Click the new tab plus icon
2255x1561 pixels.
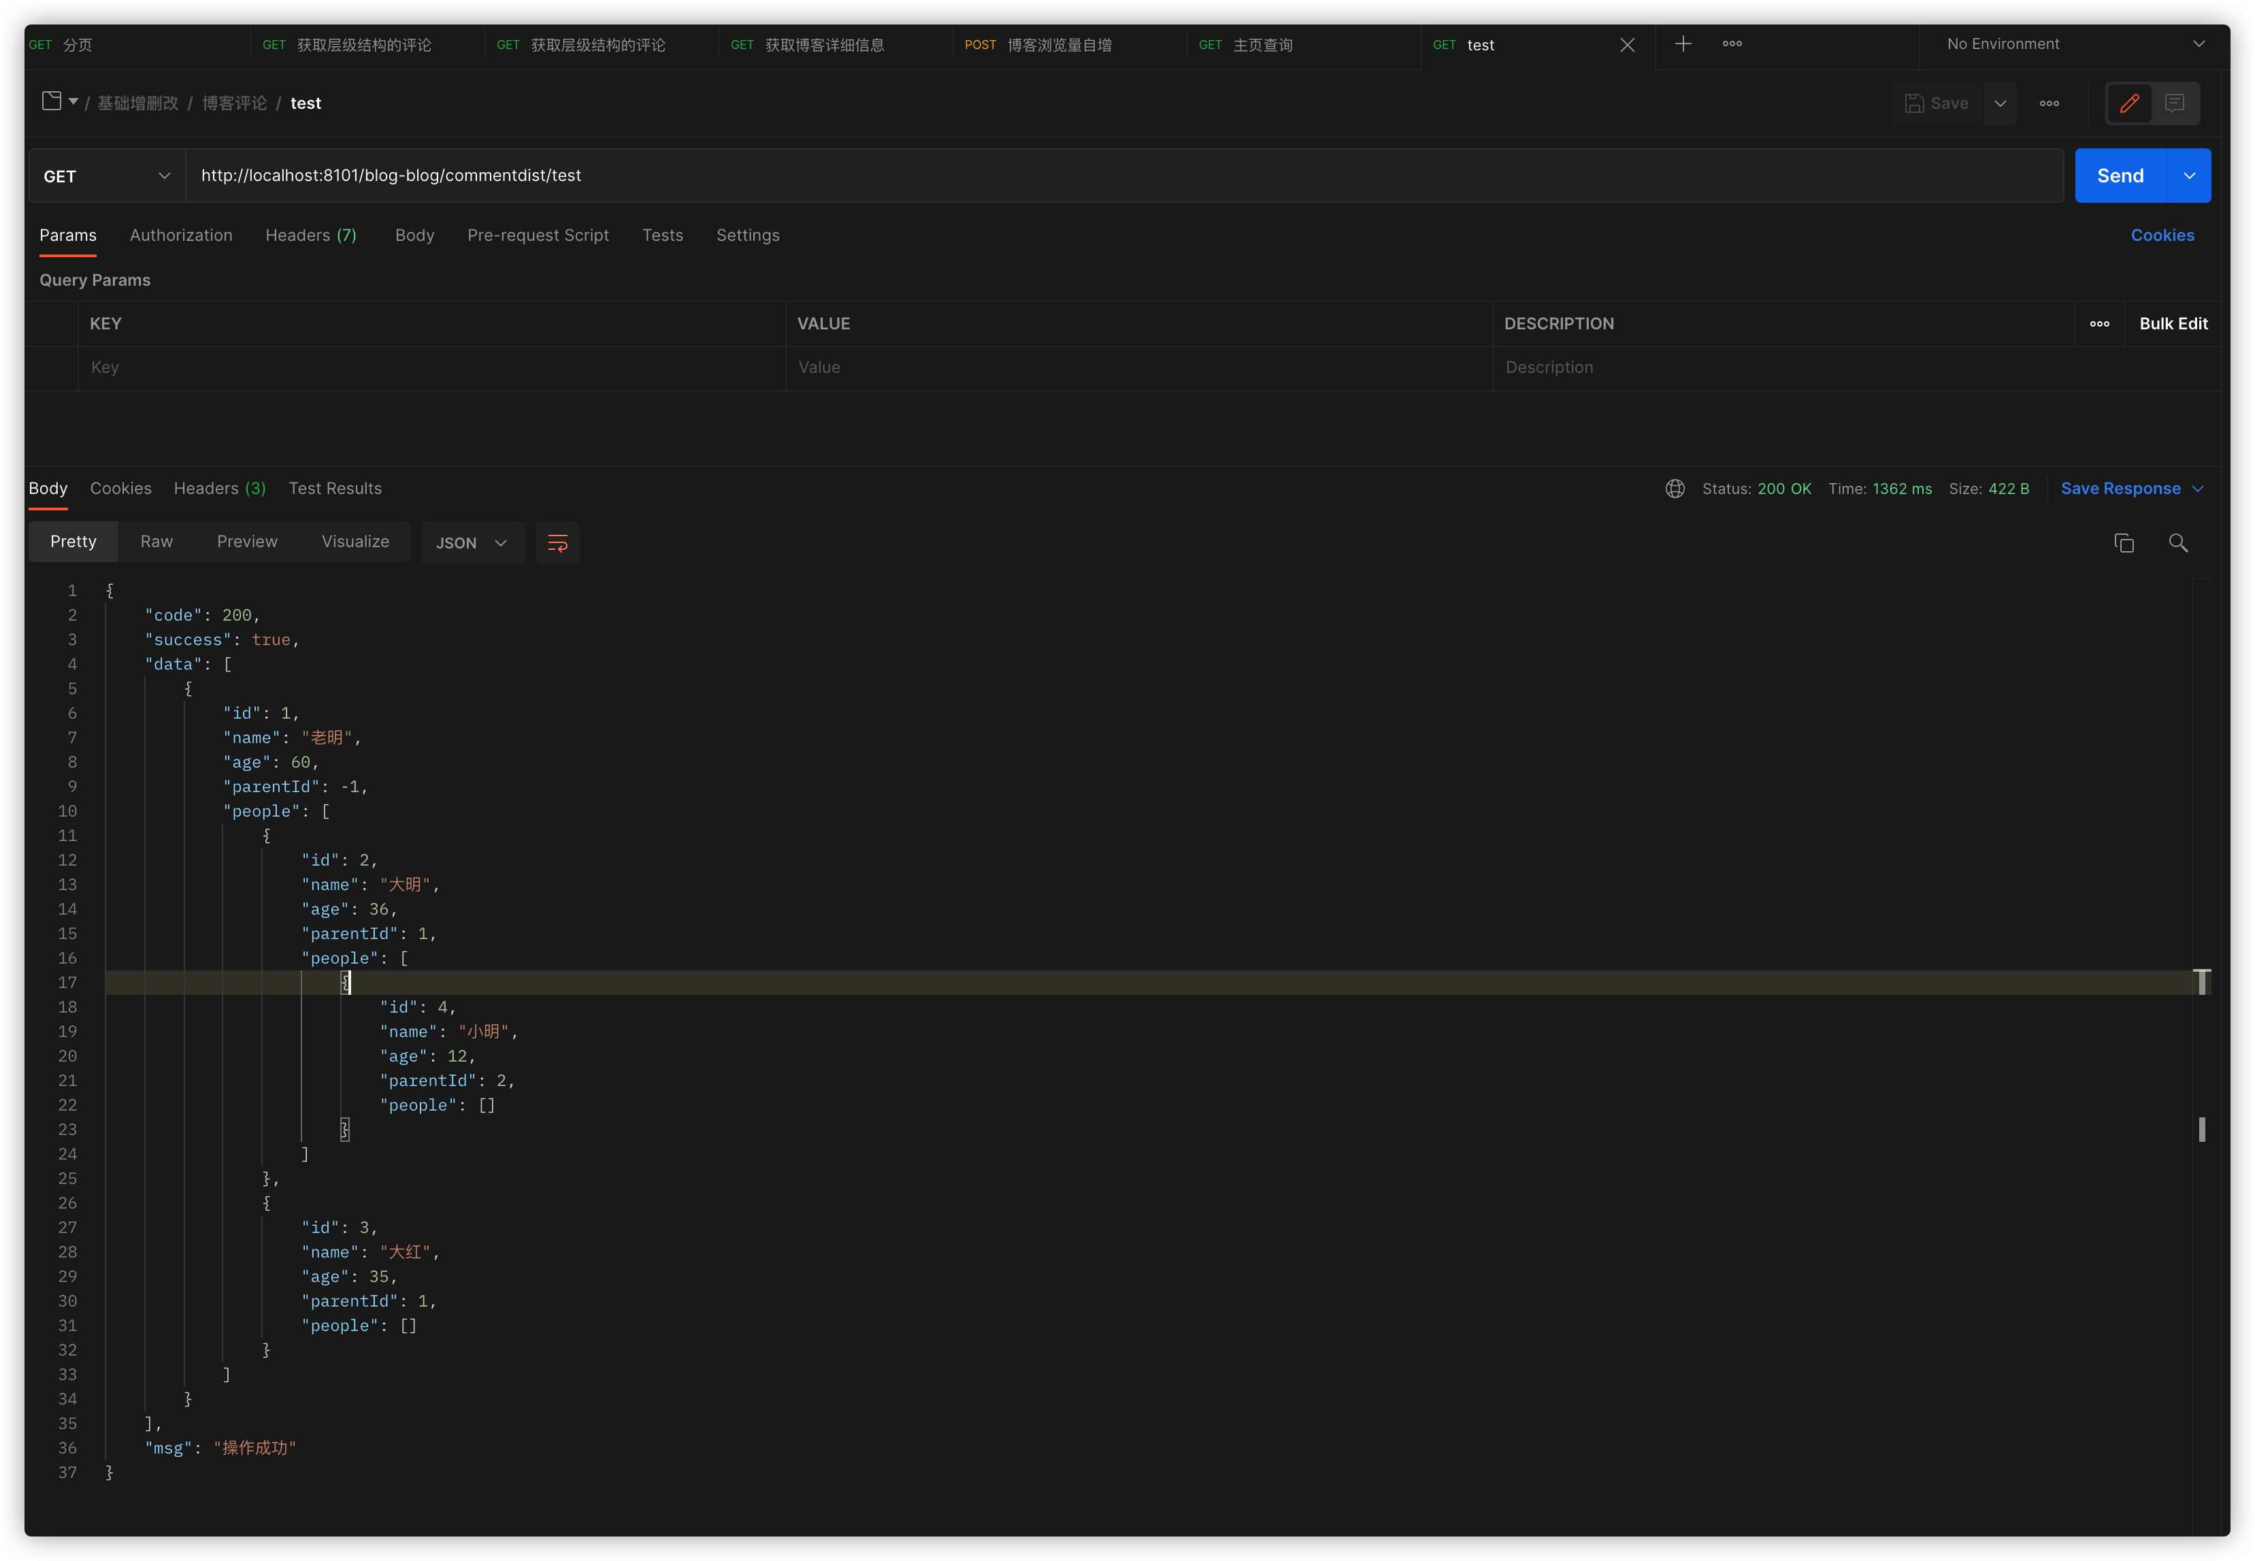coord(1683,44)
